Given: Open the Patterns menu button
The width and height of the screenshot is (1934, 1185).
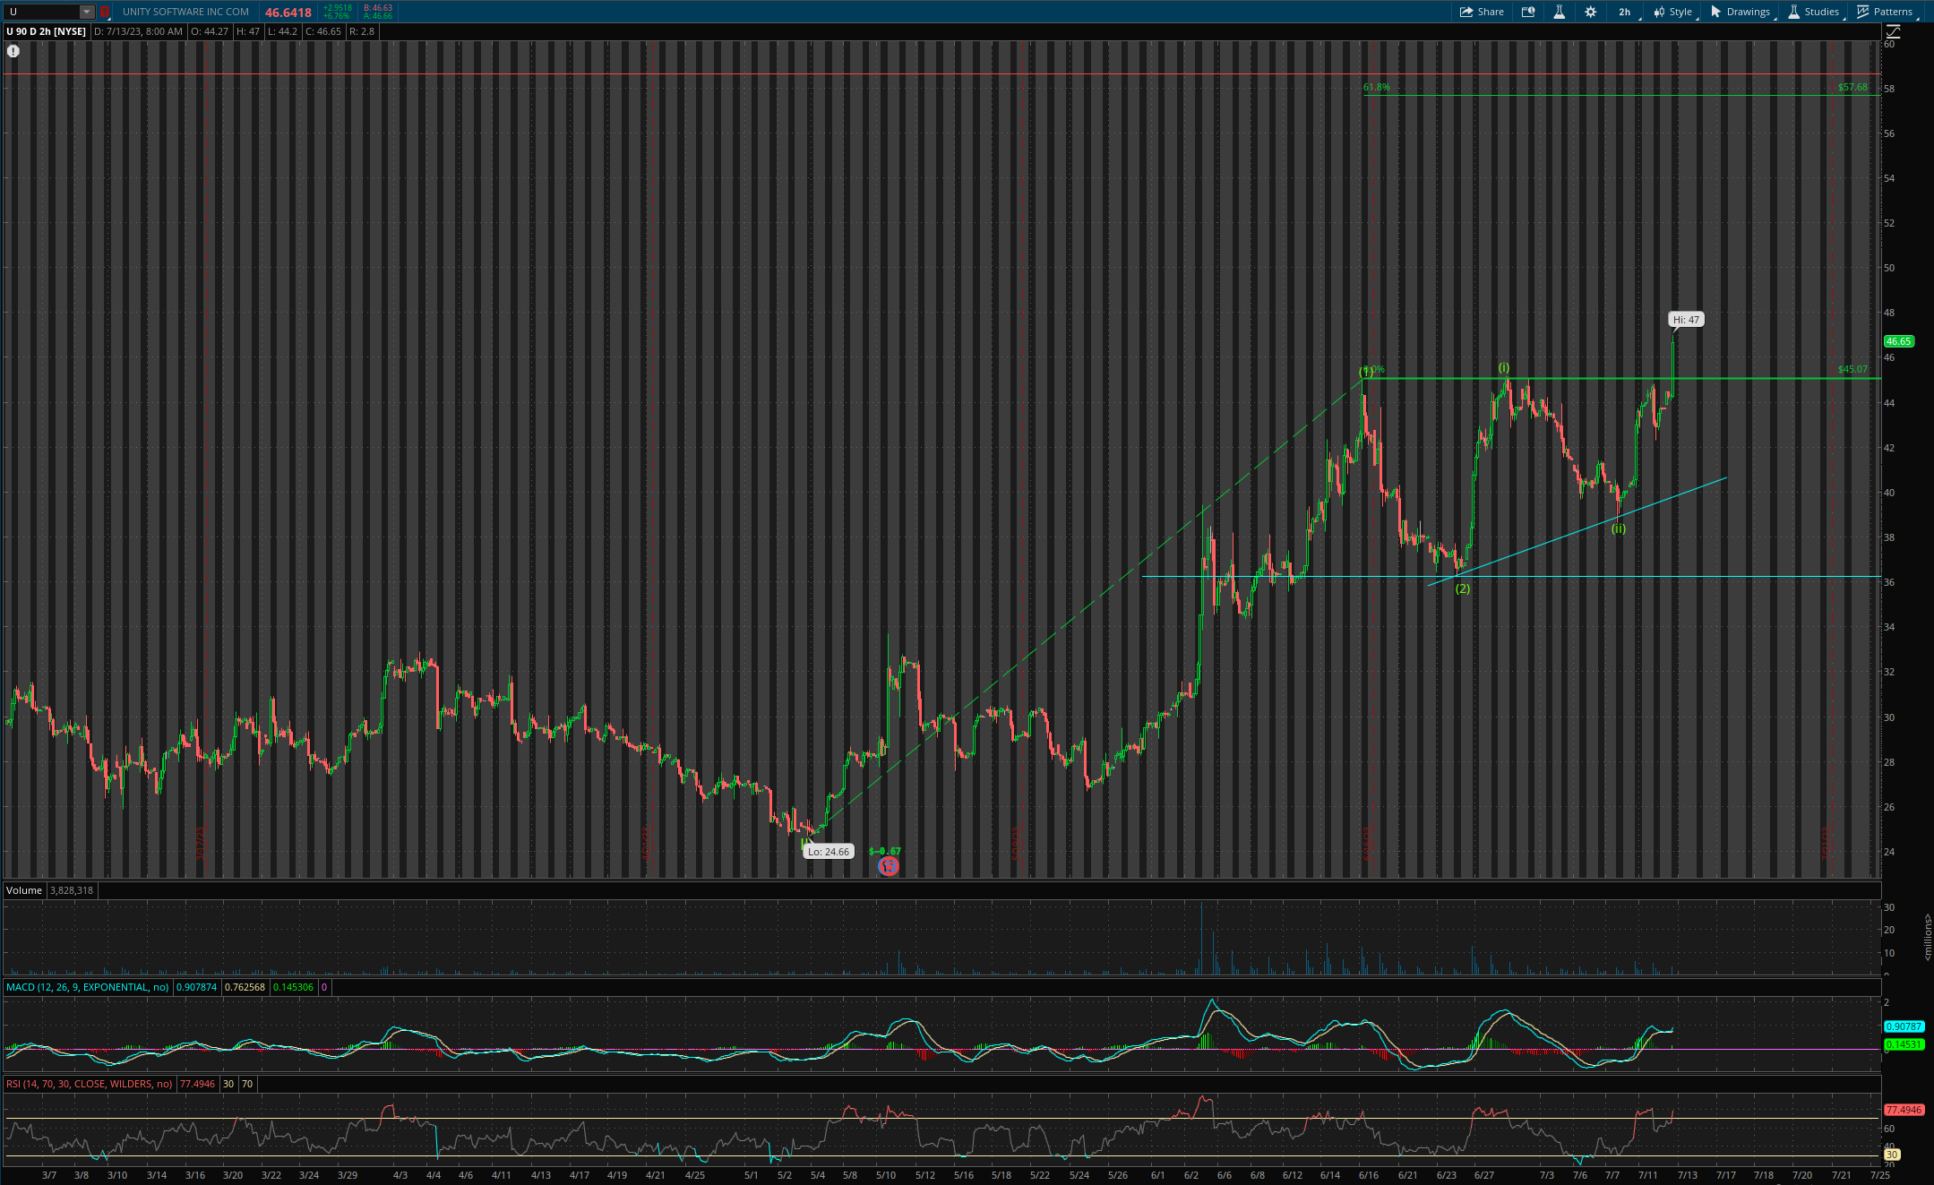Looking at the screenshot, I should coord(1886,12).
